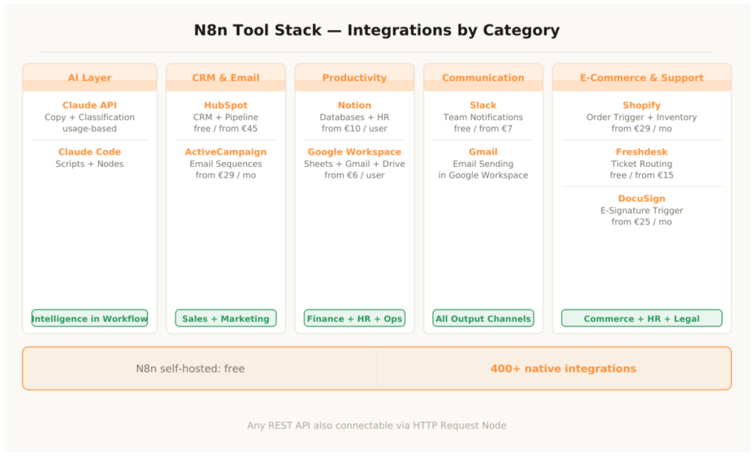Click "Team Notifications" description text
The image size is (754, 457).
tap(483, 117)
